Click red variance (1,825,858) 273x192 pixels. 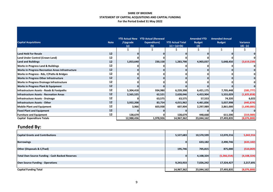[x=249, y=94]
